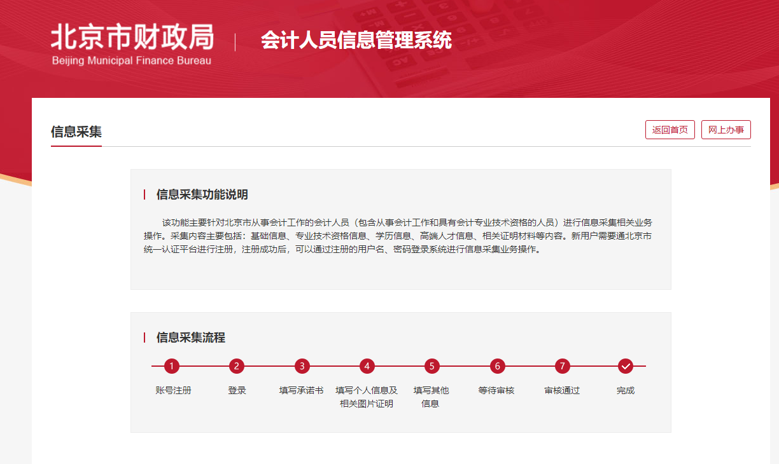Click the 登录 step label
Image resolution: width=779 pixels, height=464 pixels.
click(237, 390)
